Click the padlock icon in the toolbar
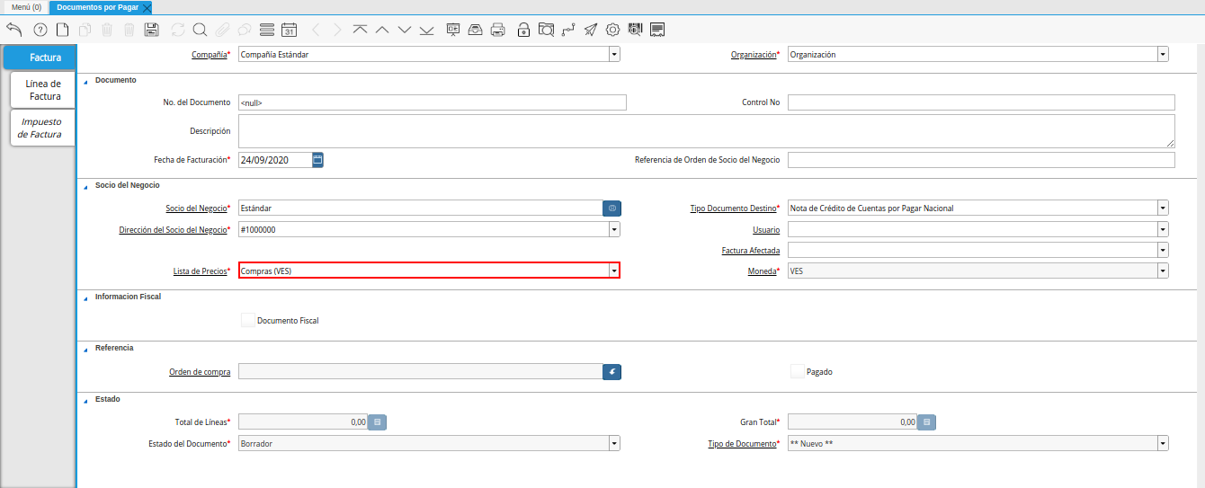 click(x=523, y=30)
